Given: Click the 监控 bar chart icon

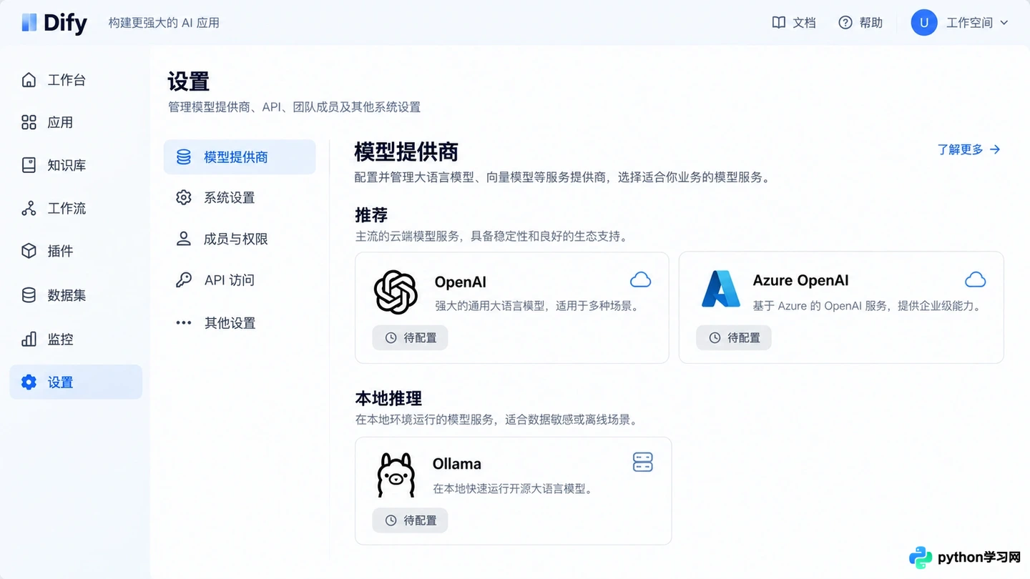Looking at the screenshot, I should click(x=29, y=339).
